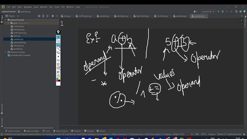The image size is (247, 139).
Task: Open Notifications side panel icon
Action: (245, 16)
